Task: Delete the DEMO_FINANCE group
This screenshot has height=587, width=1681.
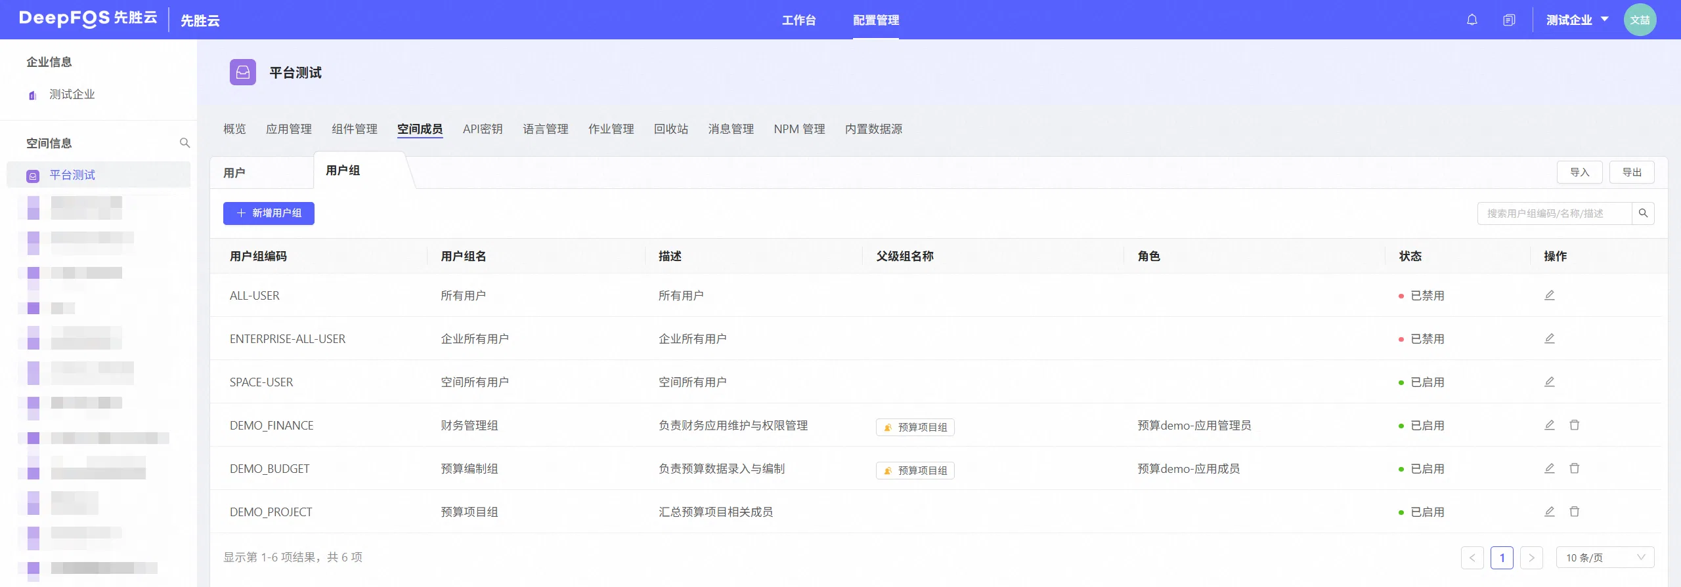Action: coord(1575,425)
